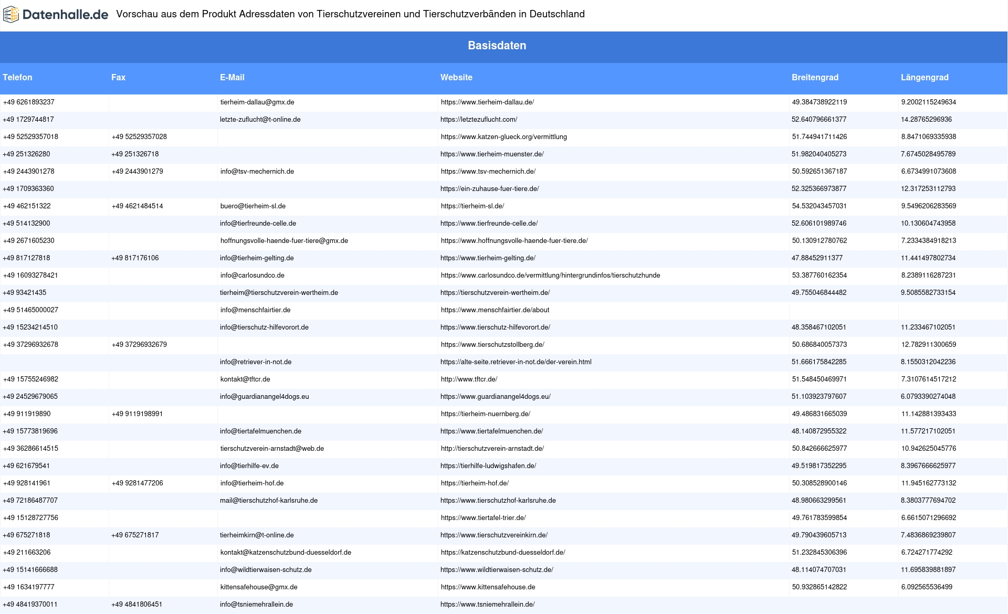The width and height of the screenshot is (1008, 614).
Task: Click email info@retriever-in-not.de
Action: (256, 362)
